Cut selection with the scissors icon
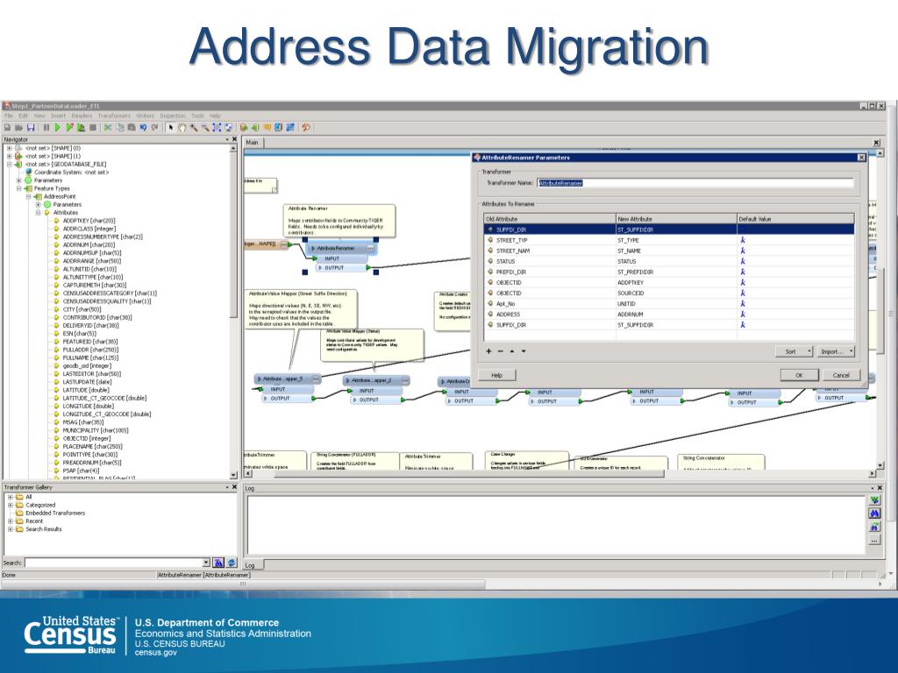This screenshot has width=898, height=673. [x=108, y=128]
